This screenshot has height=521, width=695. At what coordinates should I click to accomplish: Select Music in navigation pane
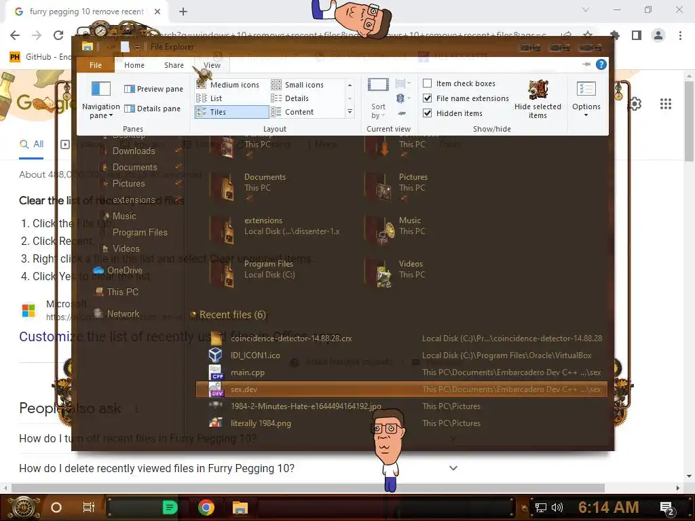[124, 216]
